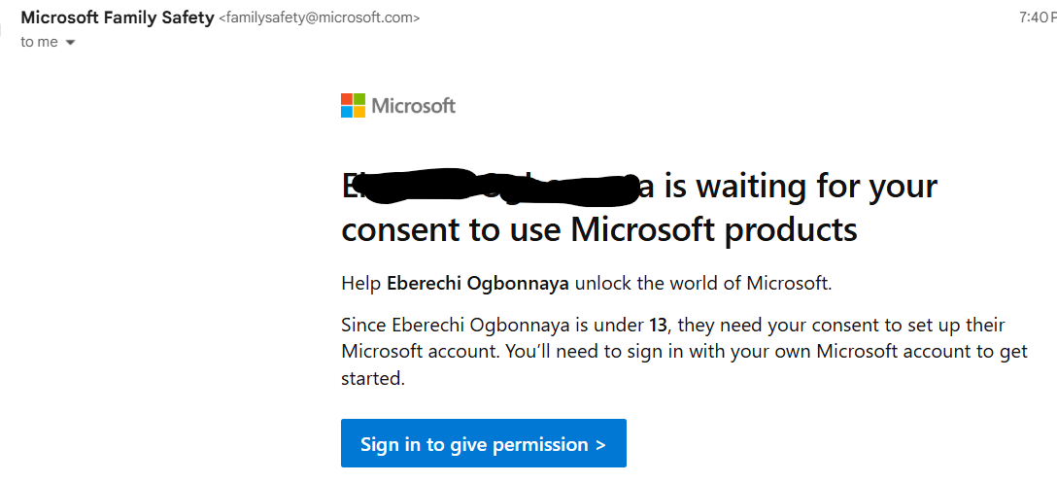The width and height of the screenshot is (1057, 483).
Task: Click the Microsoft four-square logo icon
Action: [354, 105]
